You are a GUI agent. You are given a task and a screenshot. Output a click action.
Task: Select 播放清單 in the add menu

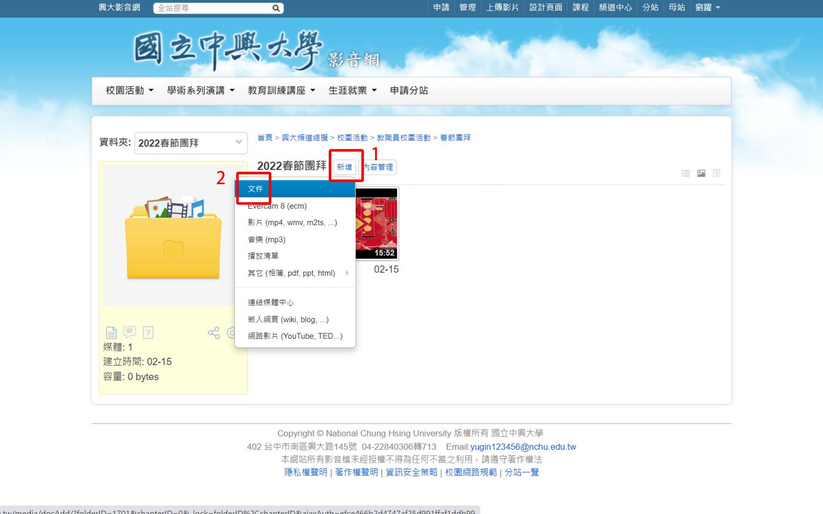[x=263, y=256]
